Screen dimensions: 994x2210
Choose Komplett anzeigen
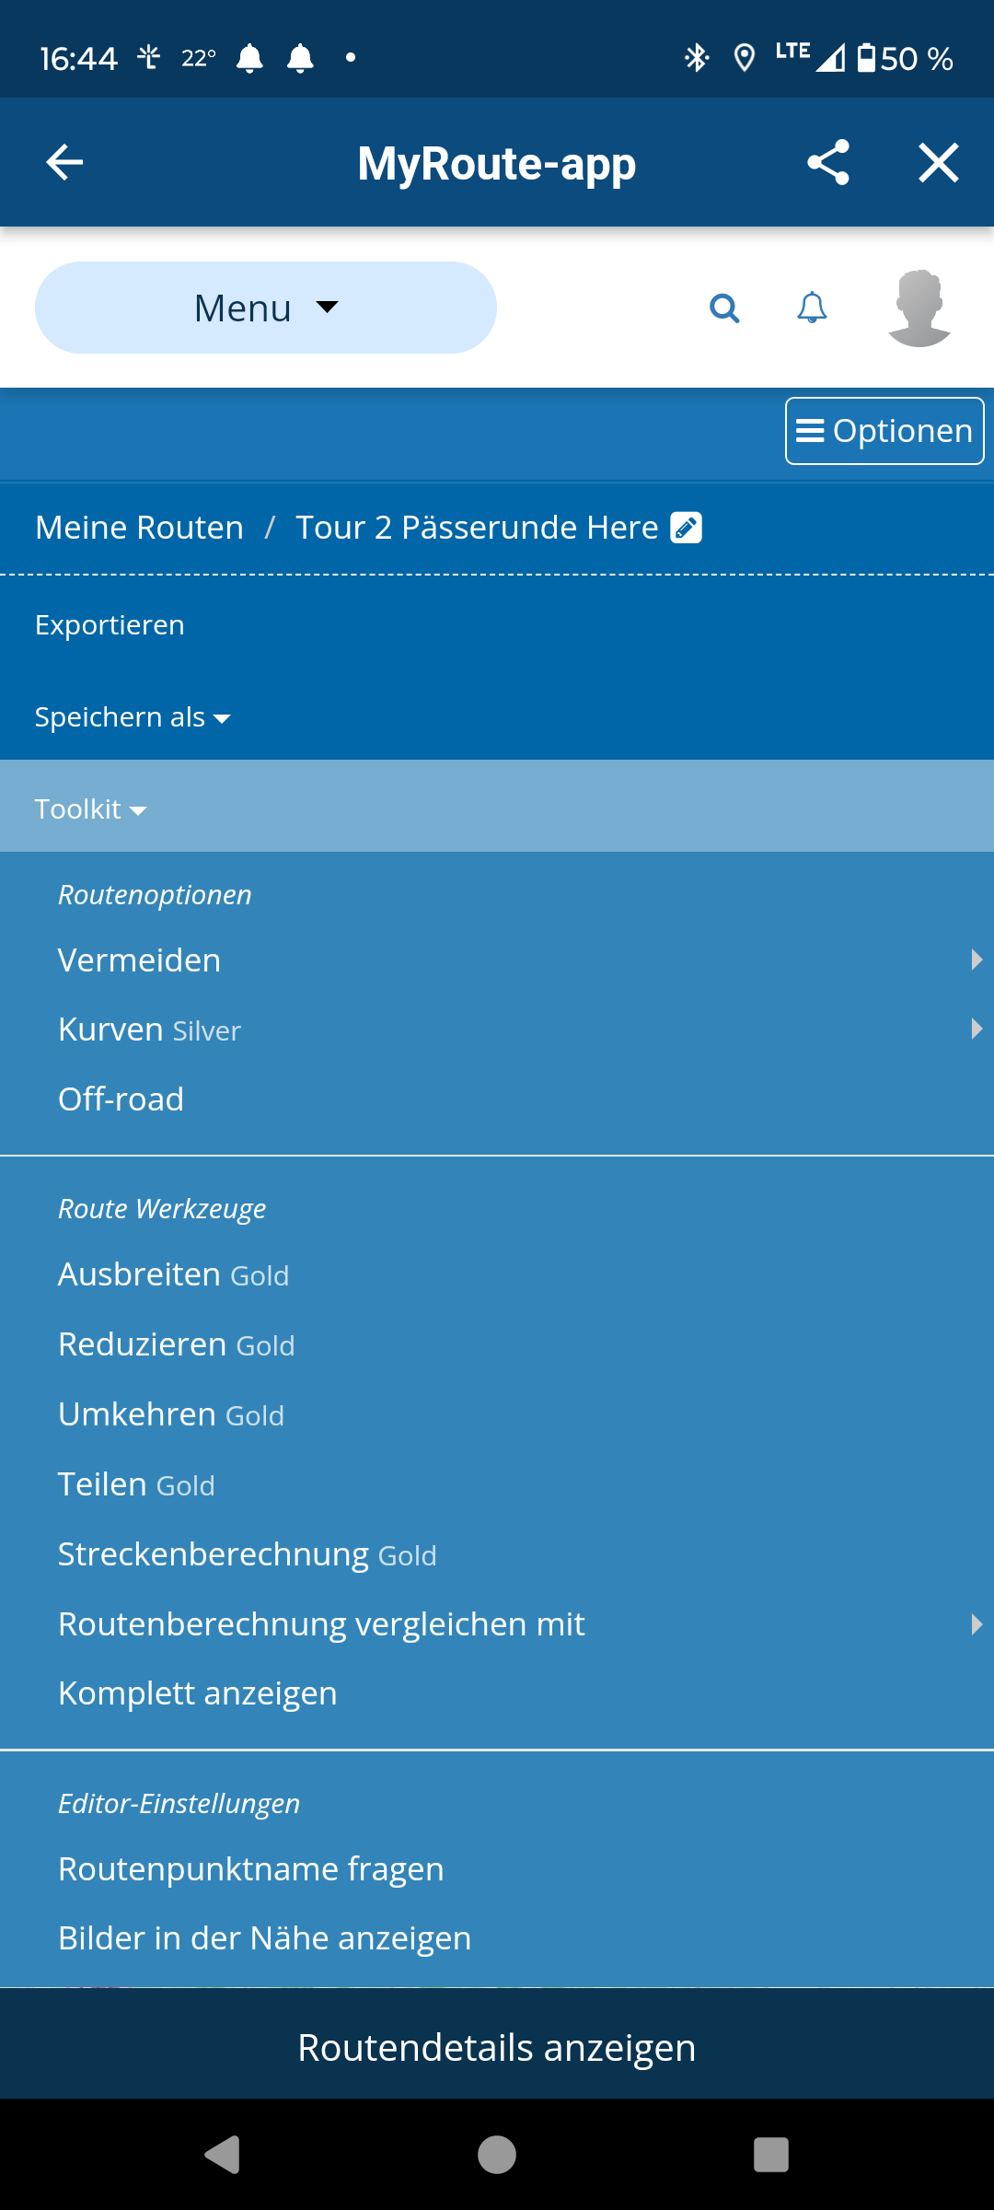click(497, 1692)
